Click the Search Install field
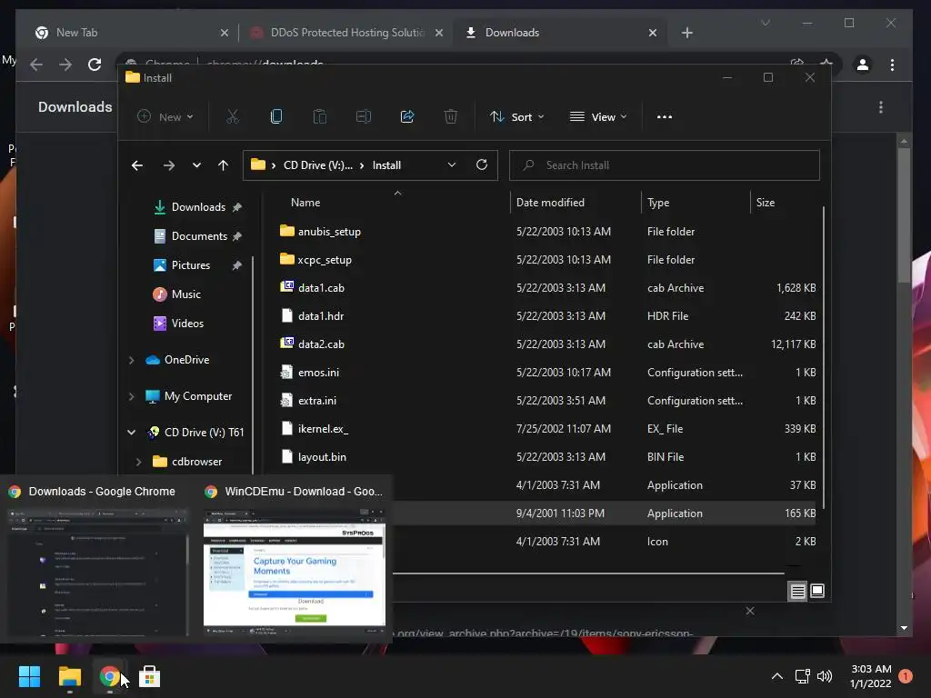Screen dimensions: 931x698 point(665,165)
